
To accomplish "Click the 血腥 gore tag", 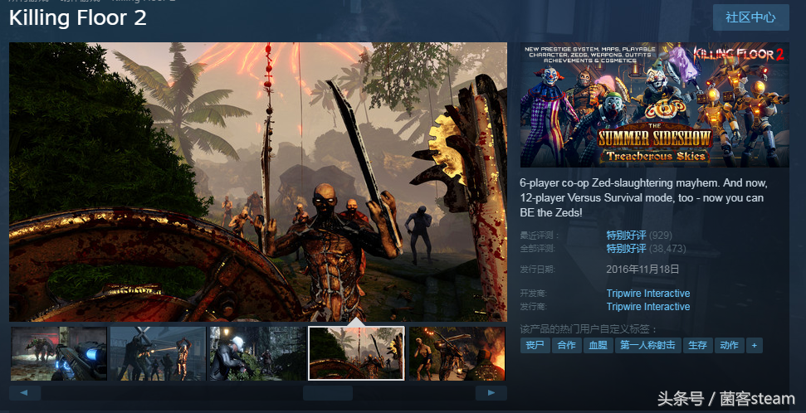I will tap(598, 345).
